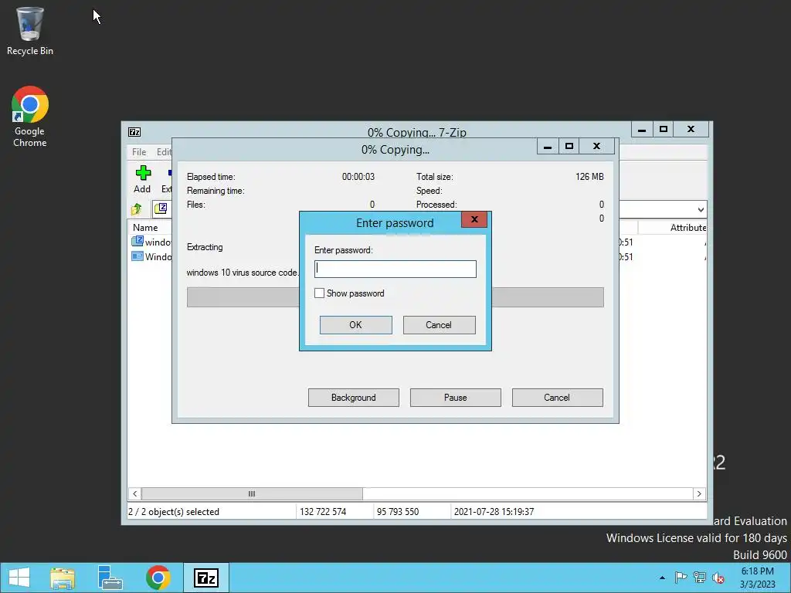Click the Add green plus icon
The height and width of the screenshot is (593, 791).
(143, 173)
